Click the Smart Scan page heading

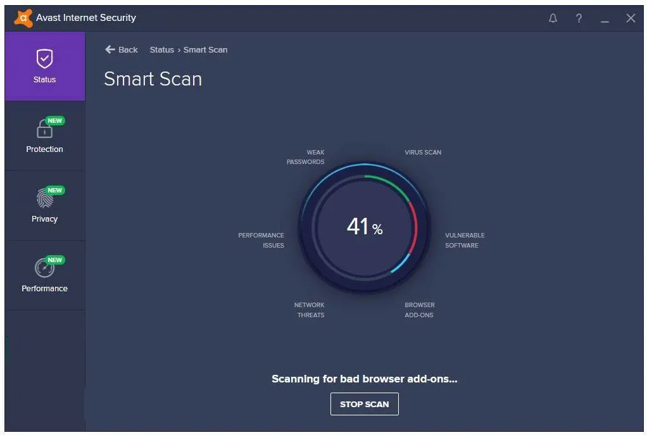153,79
